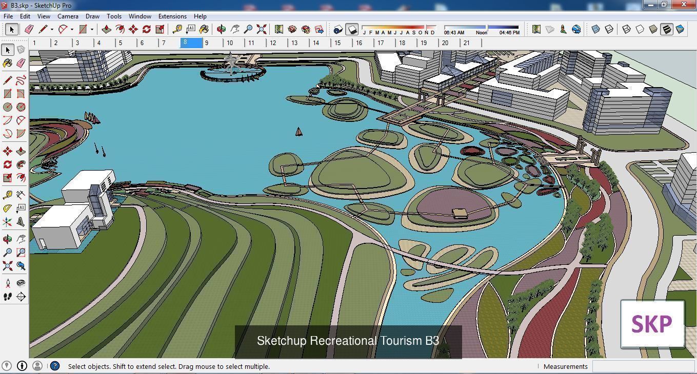Select the Scale tool in top toolbar
This screenshot has height=374, width=697.
160,29
